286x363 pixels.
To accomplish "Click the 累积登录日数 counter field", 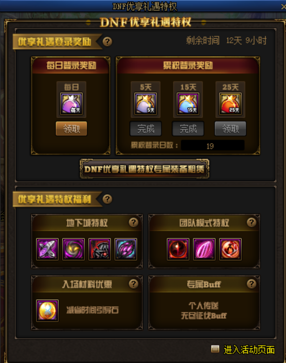I will click(212, 145).
